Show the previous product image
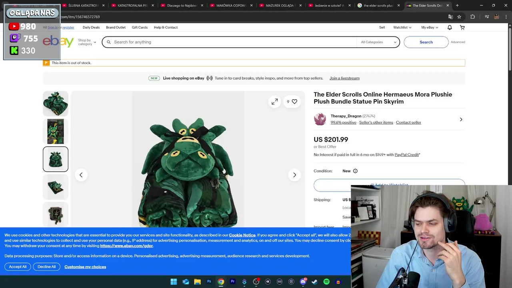Screen dimensions: 512x288 [81, 175]
